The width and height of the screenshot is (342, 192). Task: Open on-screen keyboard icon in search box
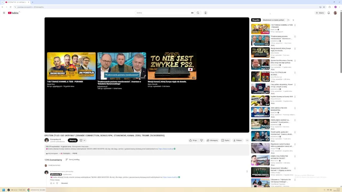pos(192,13)
